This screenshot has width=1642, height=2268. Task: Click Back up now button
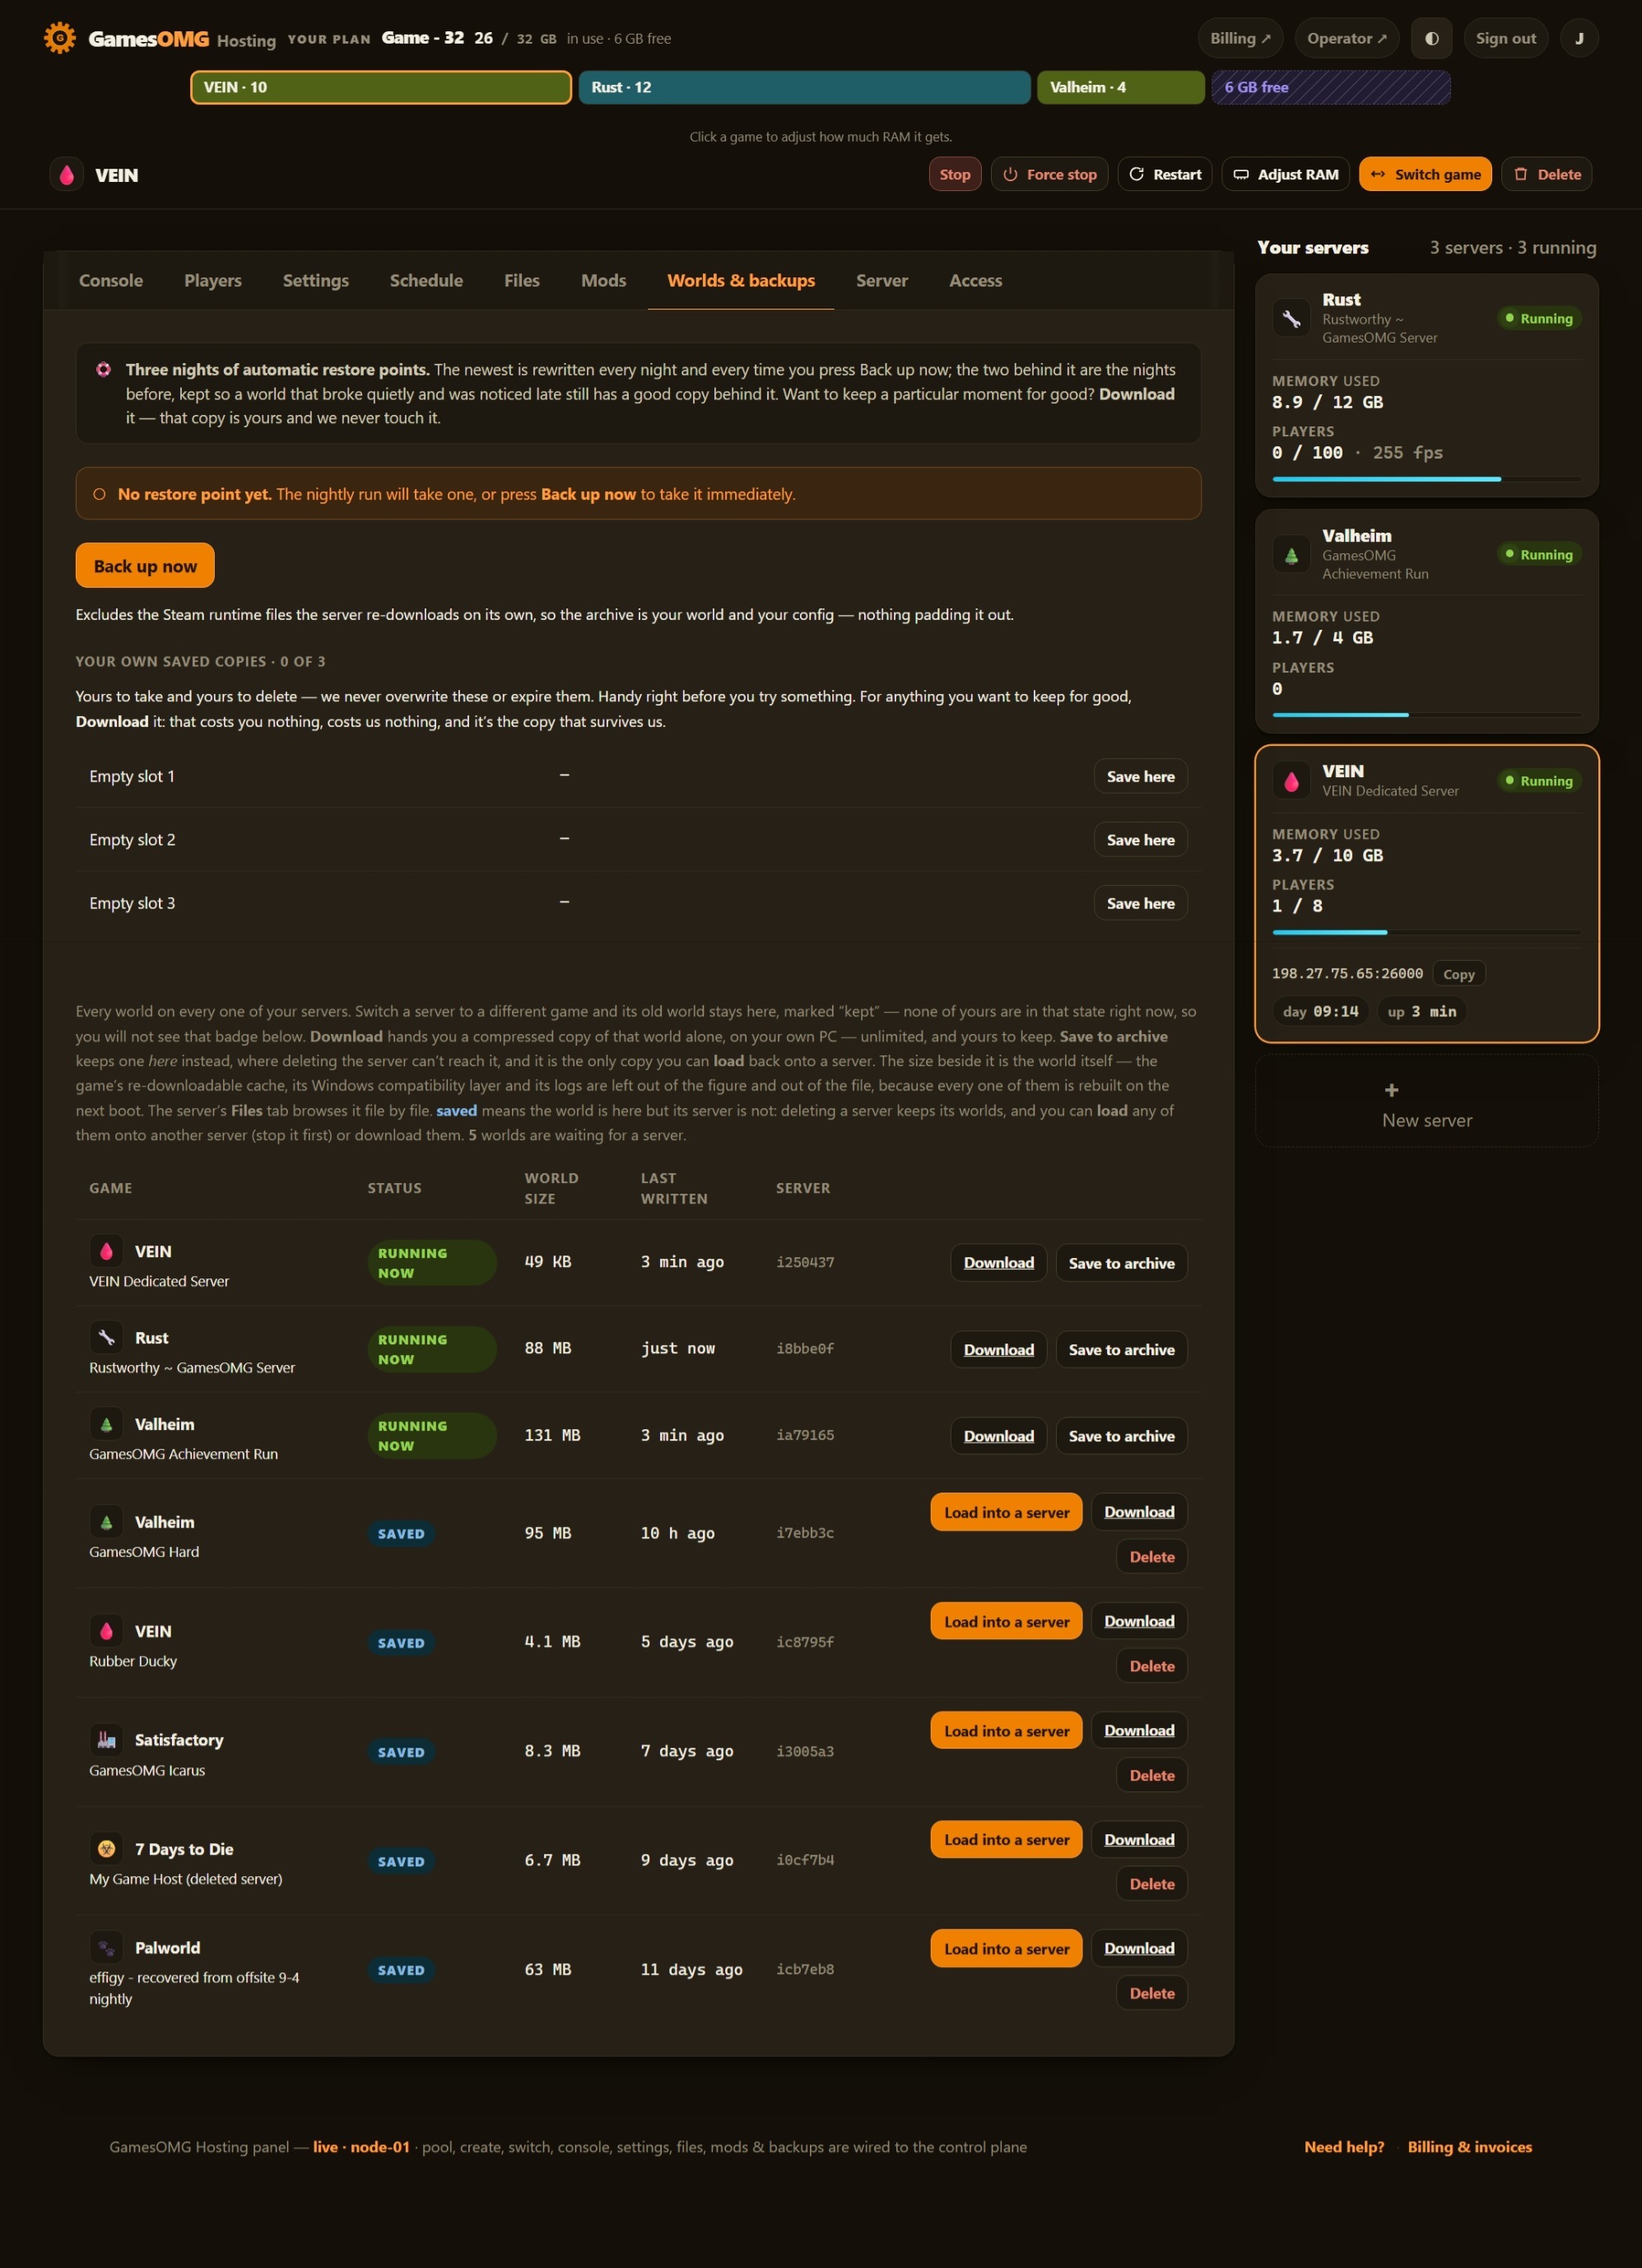145,566
